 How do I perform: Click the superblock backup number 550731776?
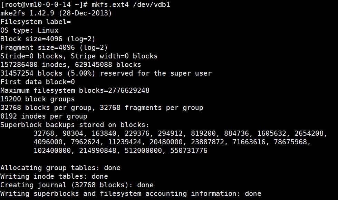coord(189,151)
